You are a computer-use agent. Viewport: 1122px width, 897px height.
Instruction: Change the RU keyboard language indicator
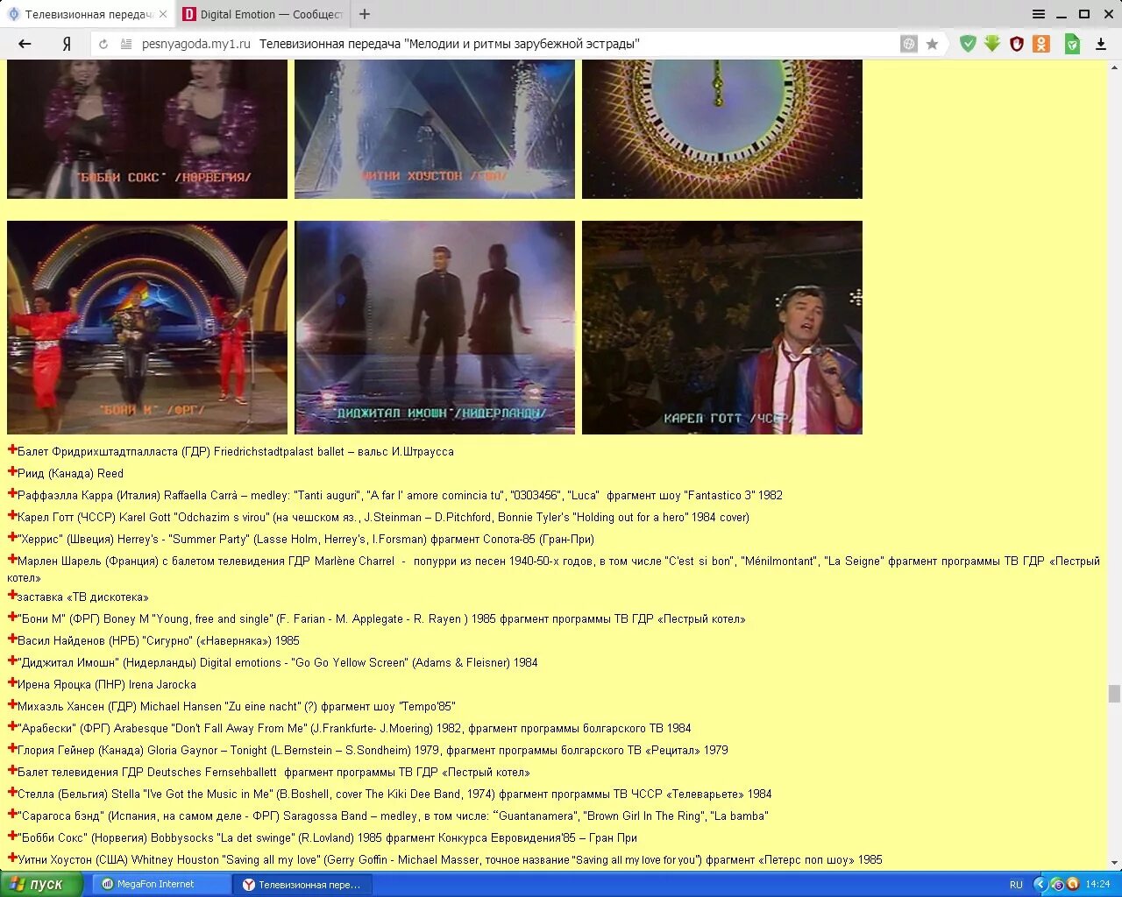click(x=1016, y=885)
